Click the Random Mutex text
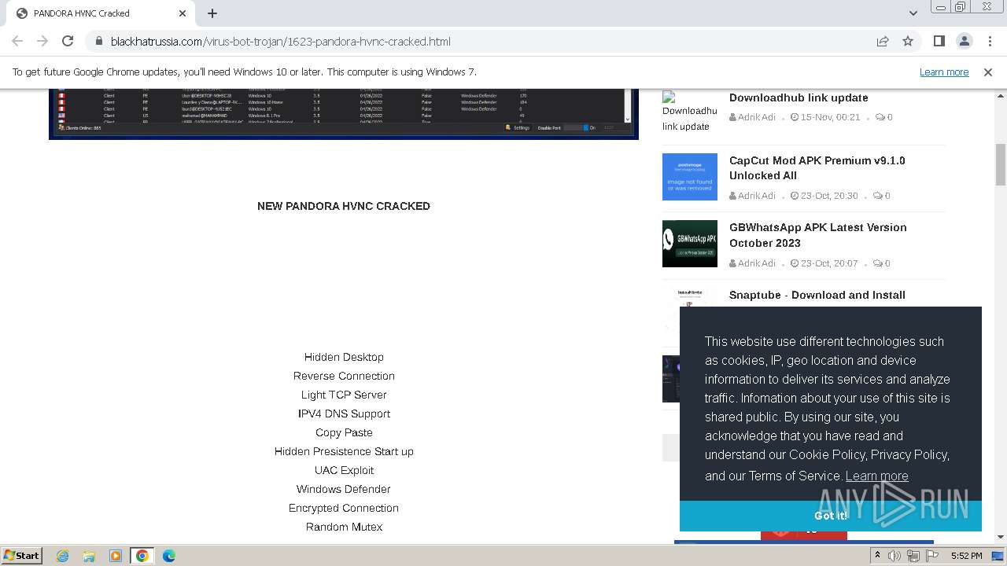The width and height of the screenshot is (1007, 566). [344, 527]
